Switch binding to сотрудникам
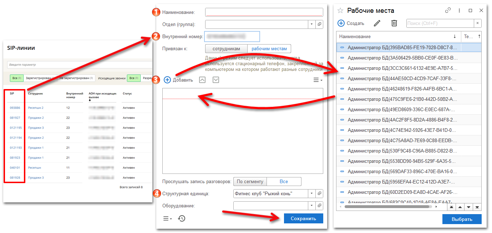 click(x=226, y=48)
